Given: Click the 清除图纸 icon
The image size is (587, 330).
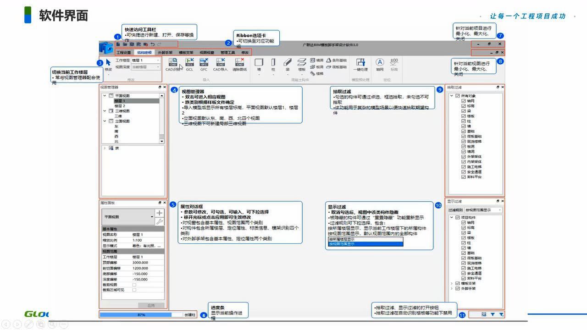Looking at the screenshot, I should tap(239, 64).
